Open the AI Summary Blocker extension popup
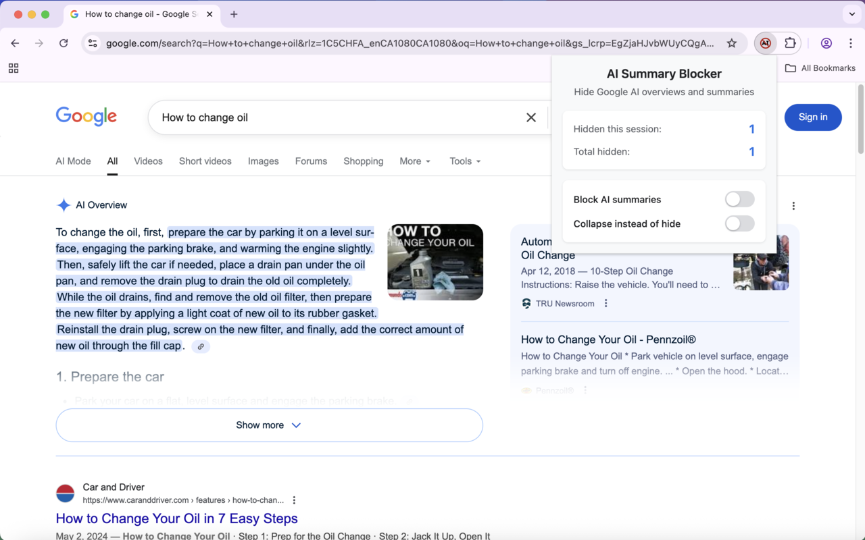This screenshot has width=865, height=540. pyautogui.click(x=765, y=43)
